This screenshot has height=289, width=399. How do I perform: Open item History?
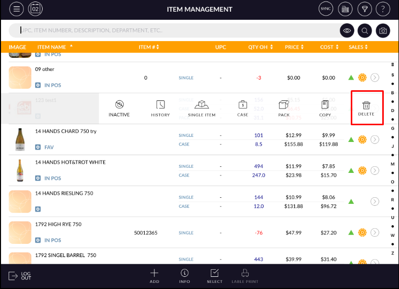pyautogui.click(x=160, y=105)
